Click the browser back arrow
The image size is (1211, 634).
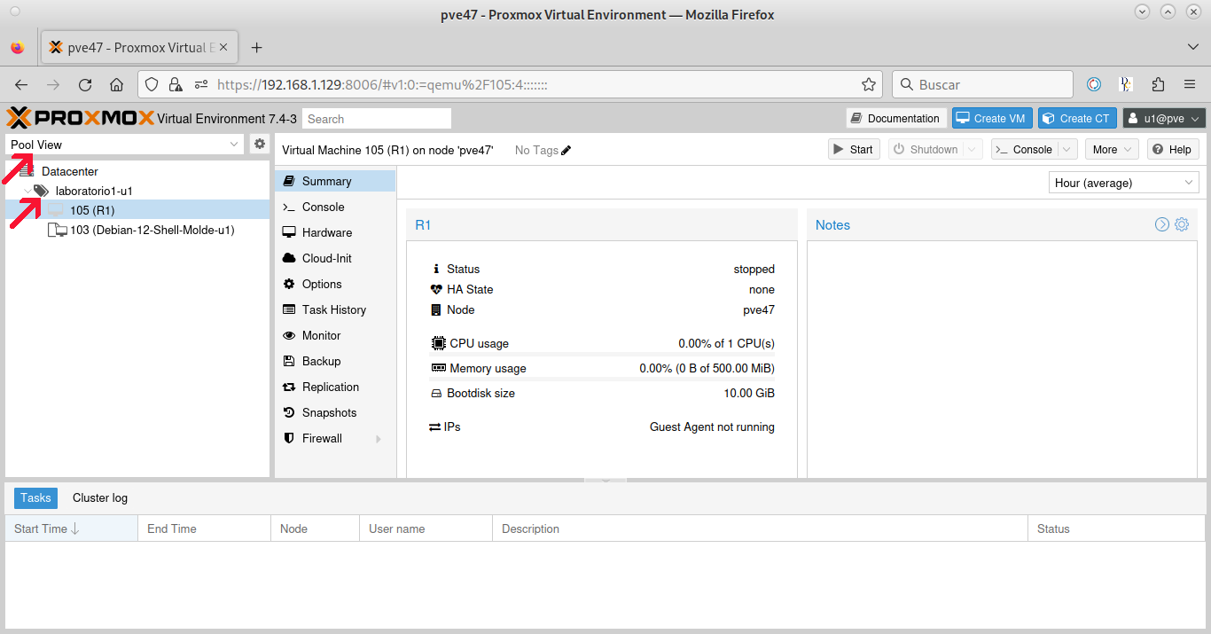click(22, 84)
